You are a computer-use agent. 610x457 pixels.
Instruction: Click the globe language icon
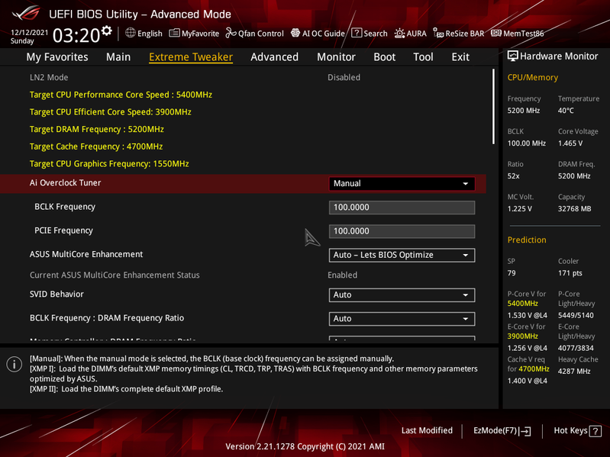(x=131, y=33)
